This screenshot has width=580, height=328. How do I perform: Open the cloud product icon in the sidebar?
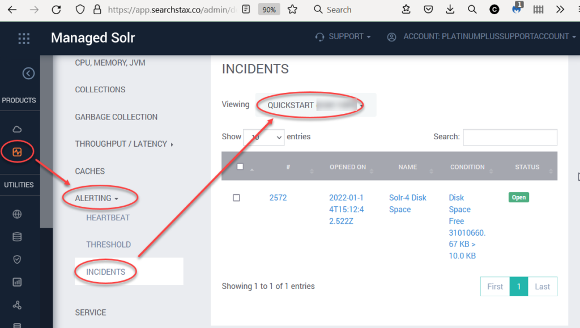(17, 129)
